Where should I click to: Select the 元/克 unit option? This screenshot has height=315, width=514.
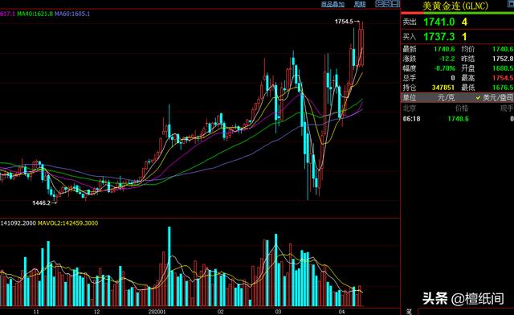pos(447,97)
